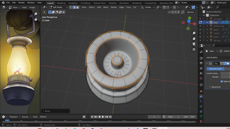Toggle proportional editing button

(174, 7)
